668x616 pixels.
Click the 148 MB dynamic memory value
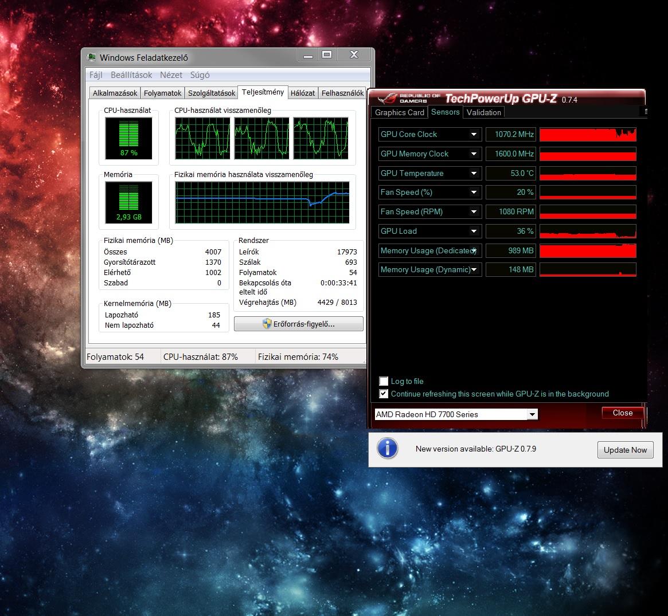(x=511, y=269)
